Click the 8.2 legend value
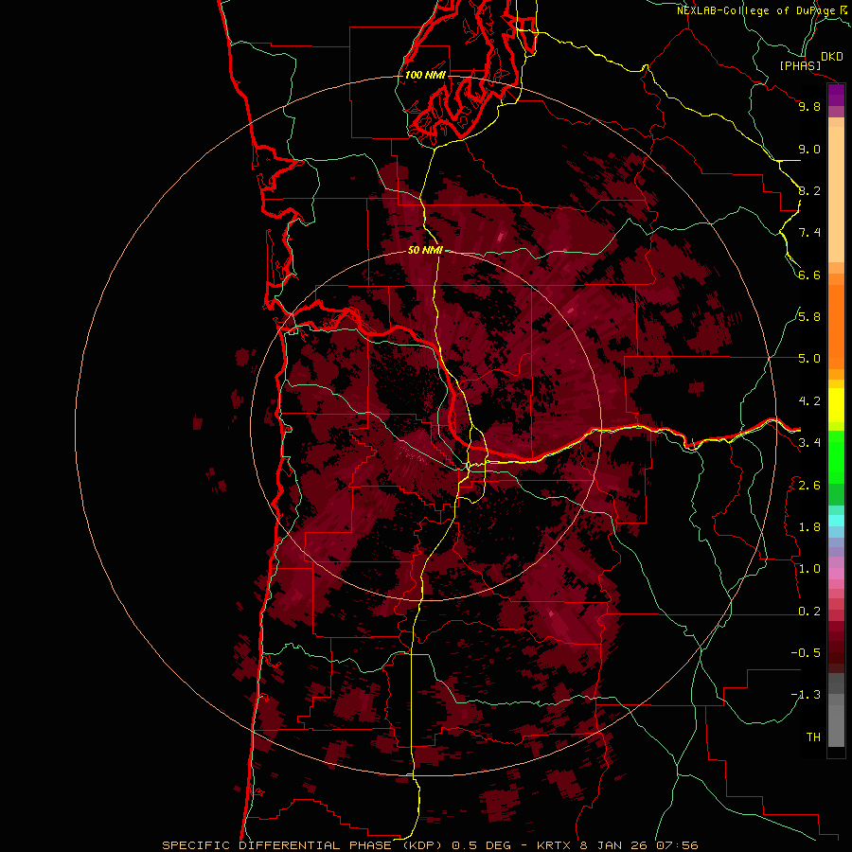This screenshot has width=852, height=852. tap(809, 190)
